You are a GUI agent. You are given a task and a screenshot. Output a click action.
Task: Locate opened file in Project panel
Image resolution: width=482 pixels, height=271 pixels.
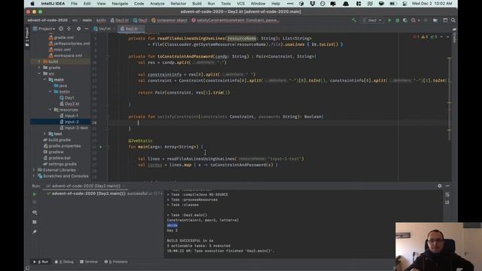[61, 29]
